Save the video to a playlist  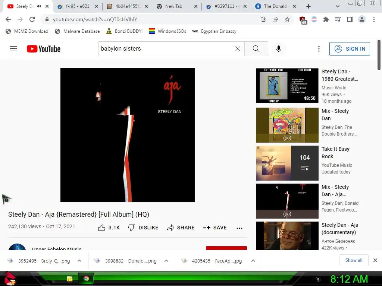(x=215, y=228)
